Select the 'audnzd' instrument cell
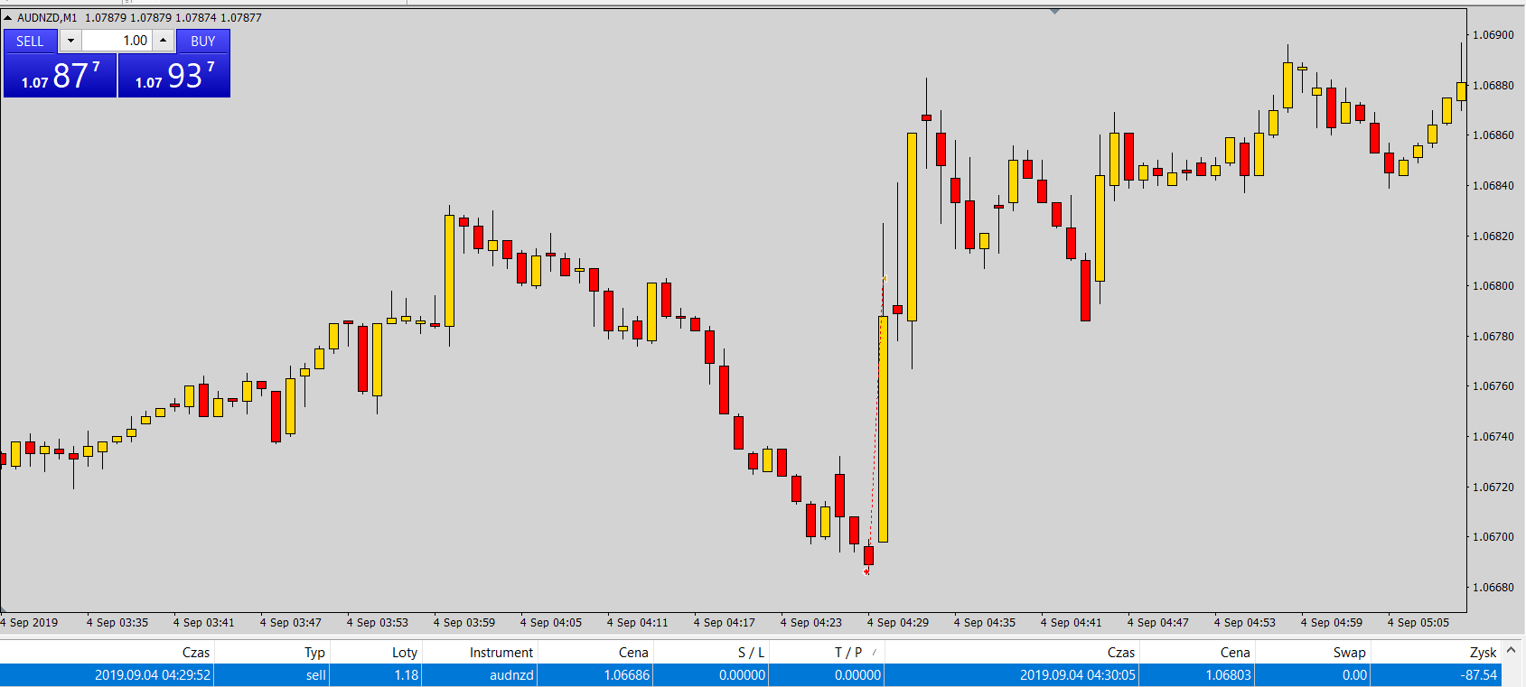 (480, 675)
